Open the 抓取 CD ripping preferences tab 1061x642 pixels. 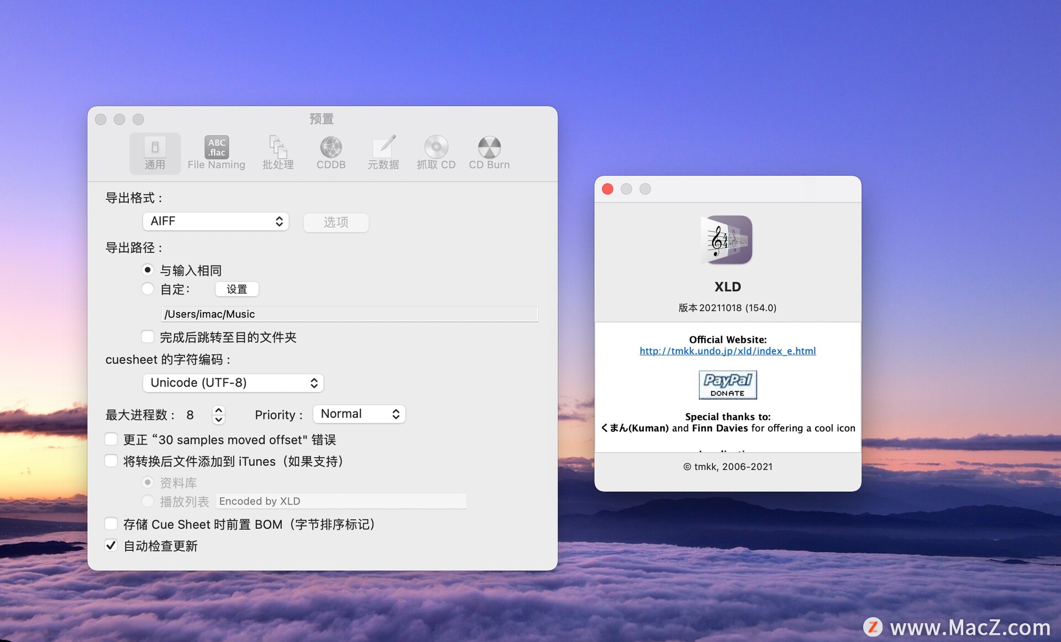coord(436,153)
